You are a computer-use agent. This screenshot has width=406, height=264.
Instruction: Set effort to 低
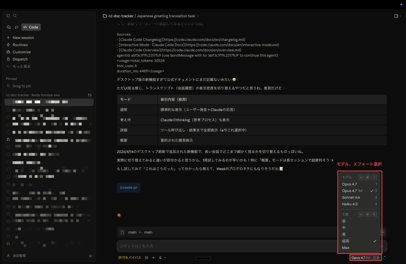(x=359, y=221)
